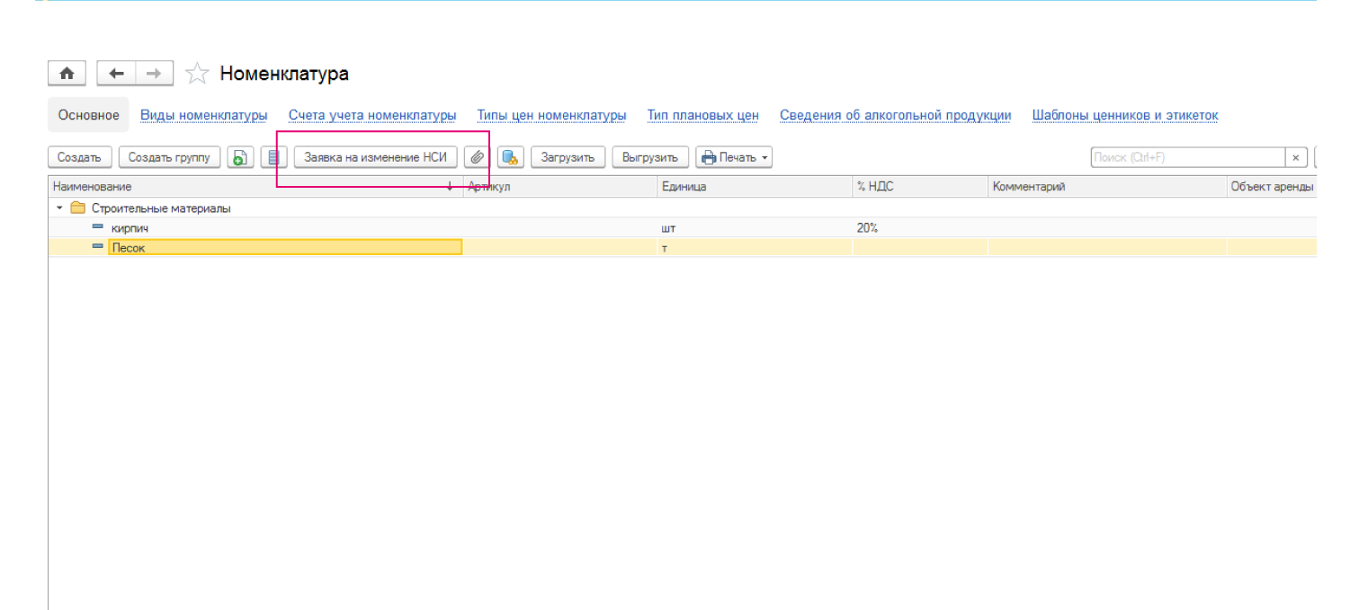Open the Виды номенклатуры tab
The image size is (1350, 610).
203,115
